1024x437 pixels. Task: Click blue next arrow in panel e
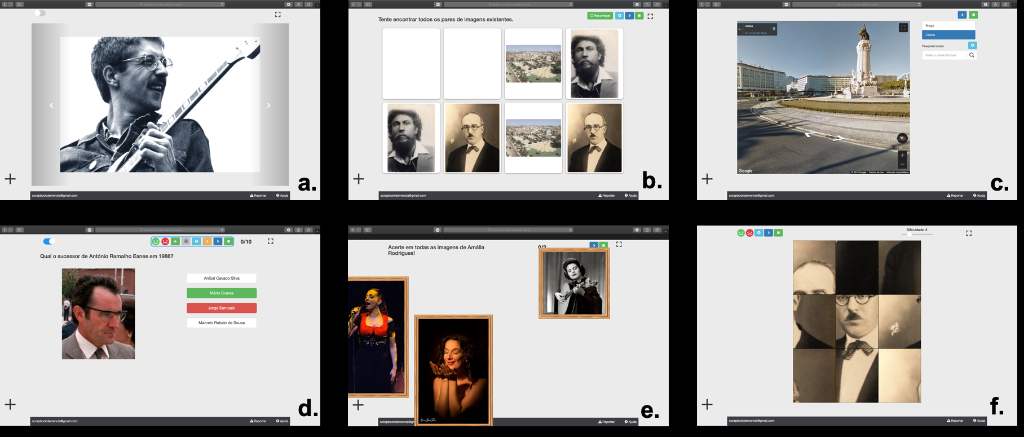tap(594, 245)
